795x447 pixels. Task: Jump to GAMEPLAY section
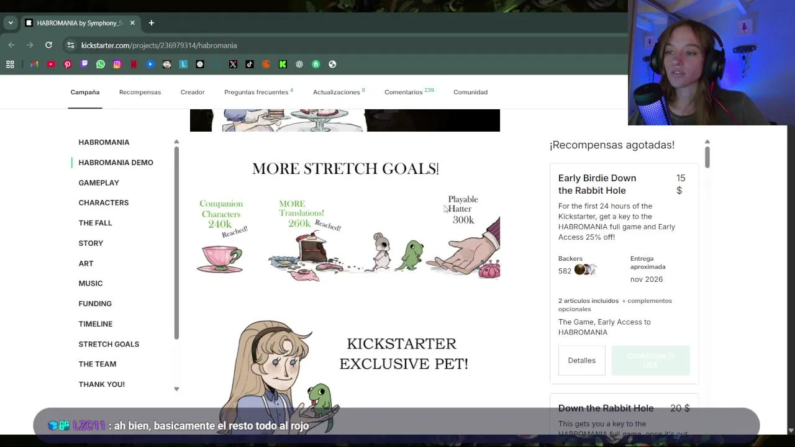coord(99,183)
